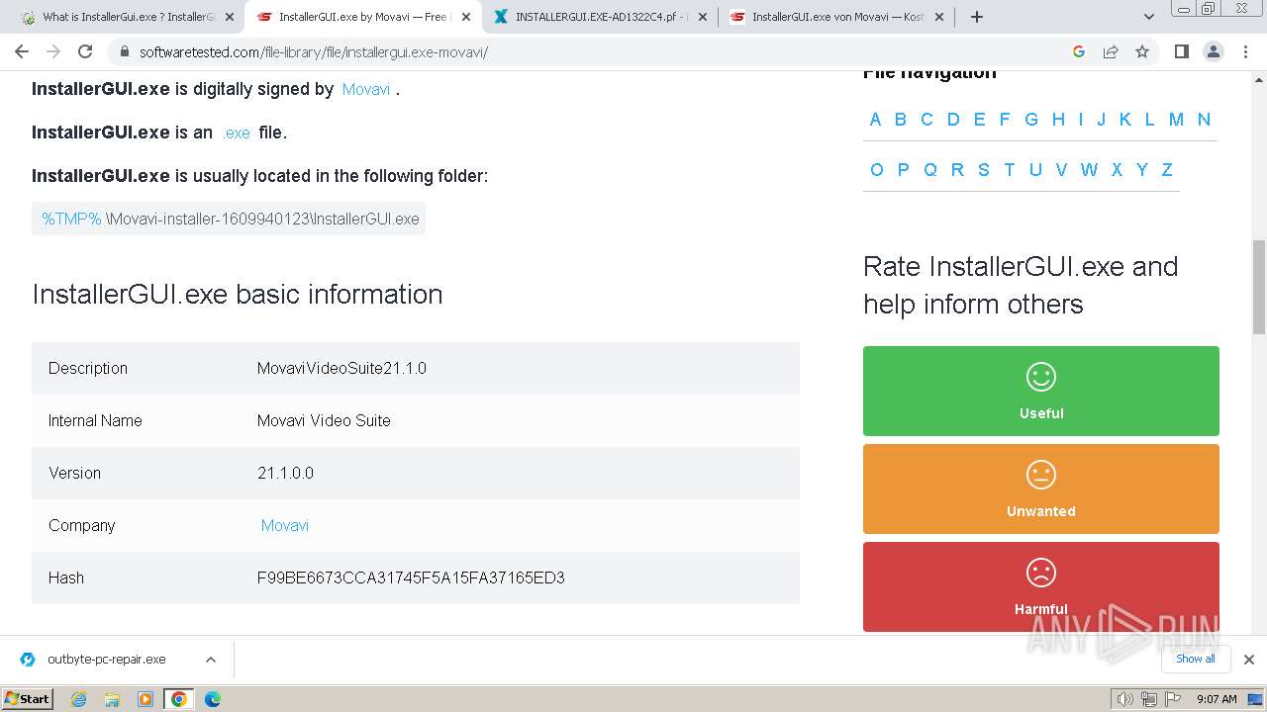
Task: Share this page via share icon
Action: click(1111, 51)
